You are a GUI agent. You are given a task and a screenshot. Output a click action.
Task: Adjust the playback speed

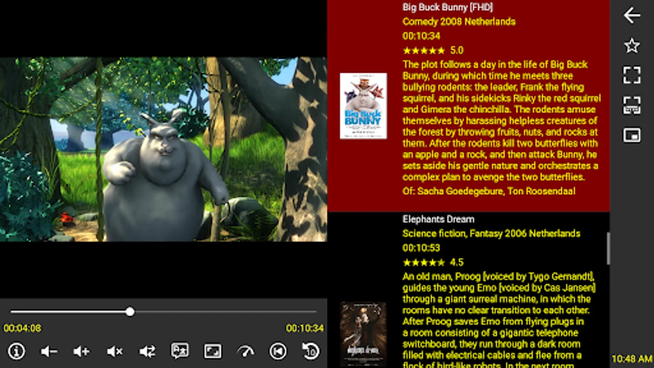[x=245, y=351]
